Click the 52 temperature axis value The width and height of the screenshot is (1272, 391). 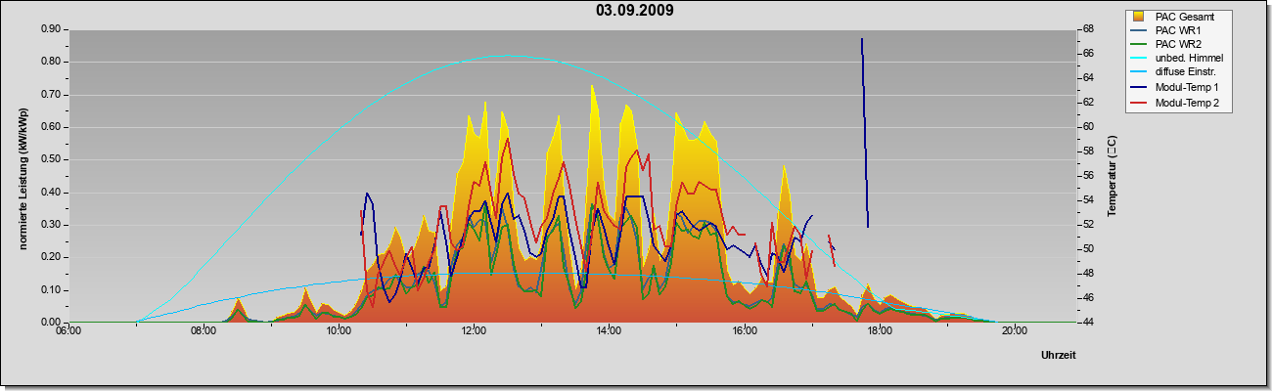click(x=1087, y=225)
